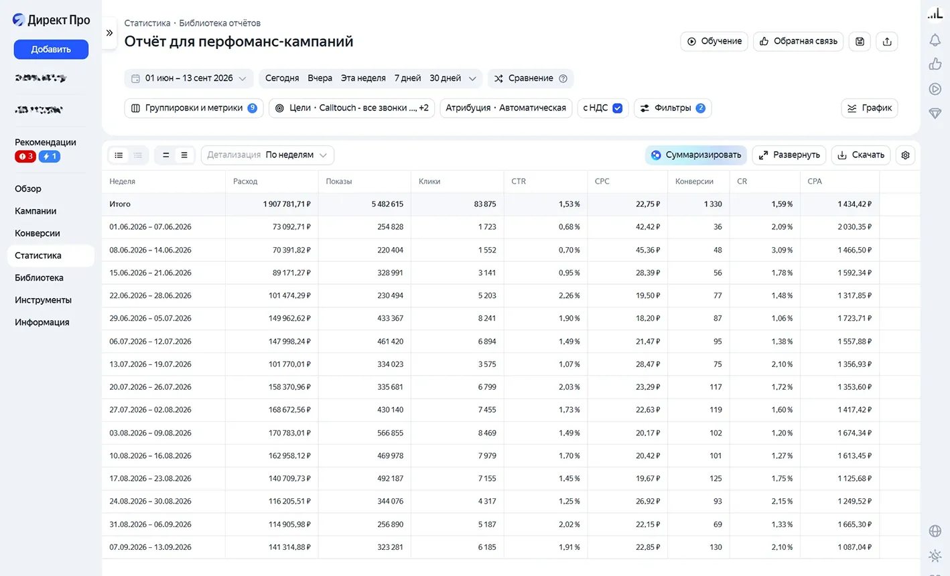Click the diamond icon in right rail
Viewport: 950px width, 576px height.
935,114
